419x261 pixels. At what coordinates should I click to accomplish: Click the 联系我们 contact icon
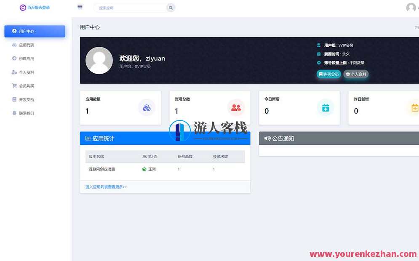(x=14, y=113)
